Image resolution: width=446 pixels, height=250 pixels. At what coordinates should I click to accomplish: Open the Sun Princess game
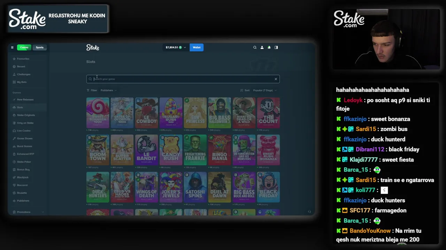pyautogui.click(x=195, y=113)
